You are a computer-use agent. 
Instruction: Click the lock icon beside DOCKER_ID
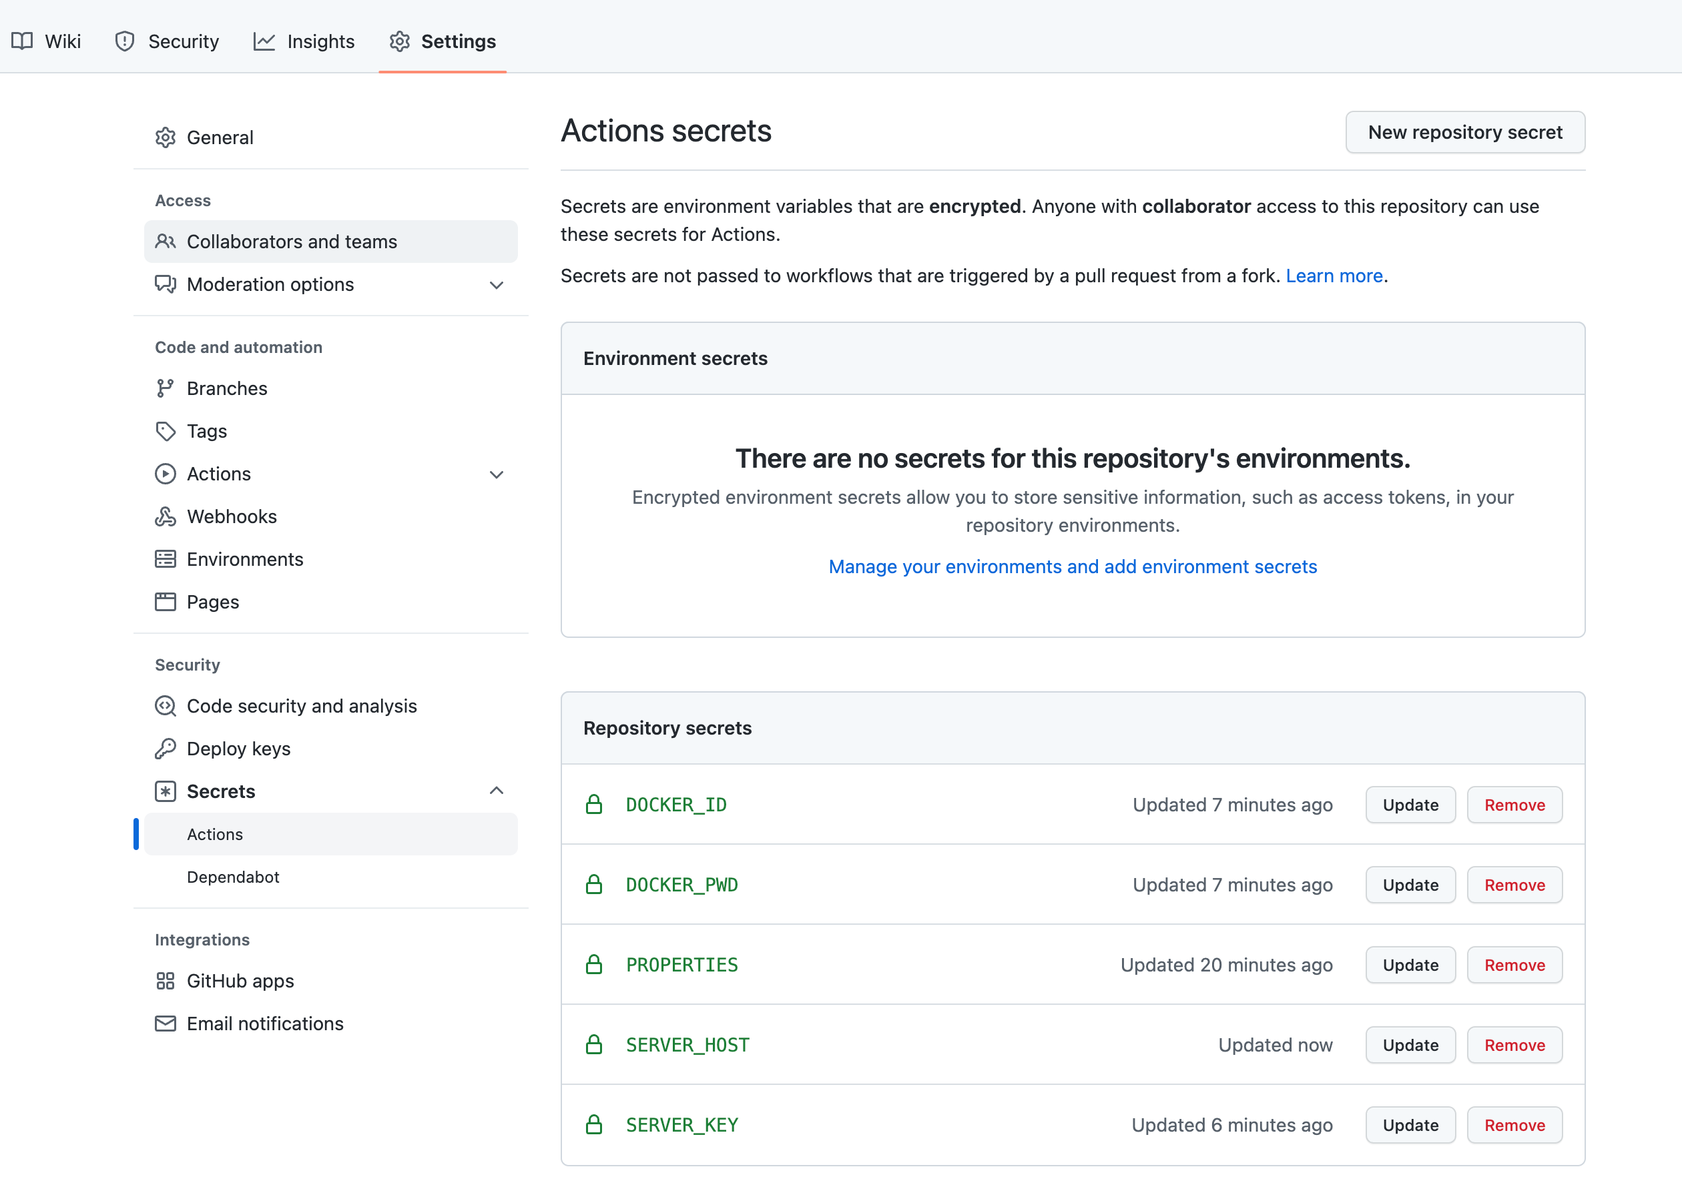click(x=594, y=805)
